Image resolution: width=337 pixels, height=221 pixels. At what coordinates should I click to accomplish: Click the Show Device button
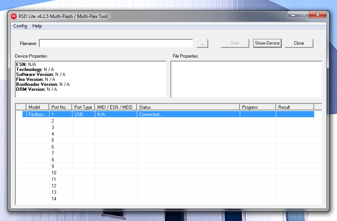pyautogui.click(x=267, y=43)
